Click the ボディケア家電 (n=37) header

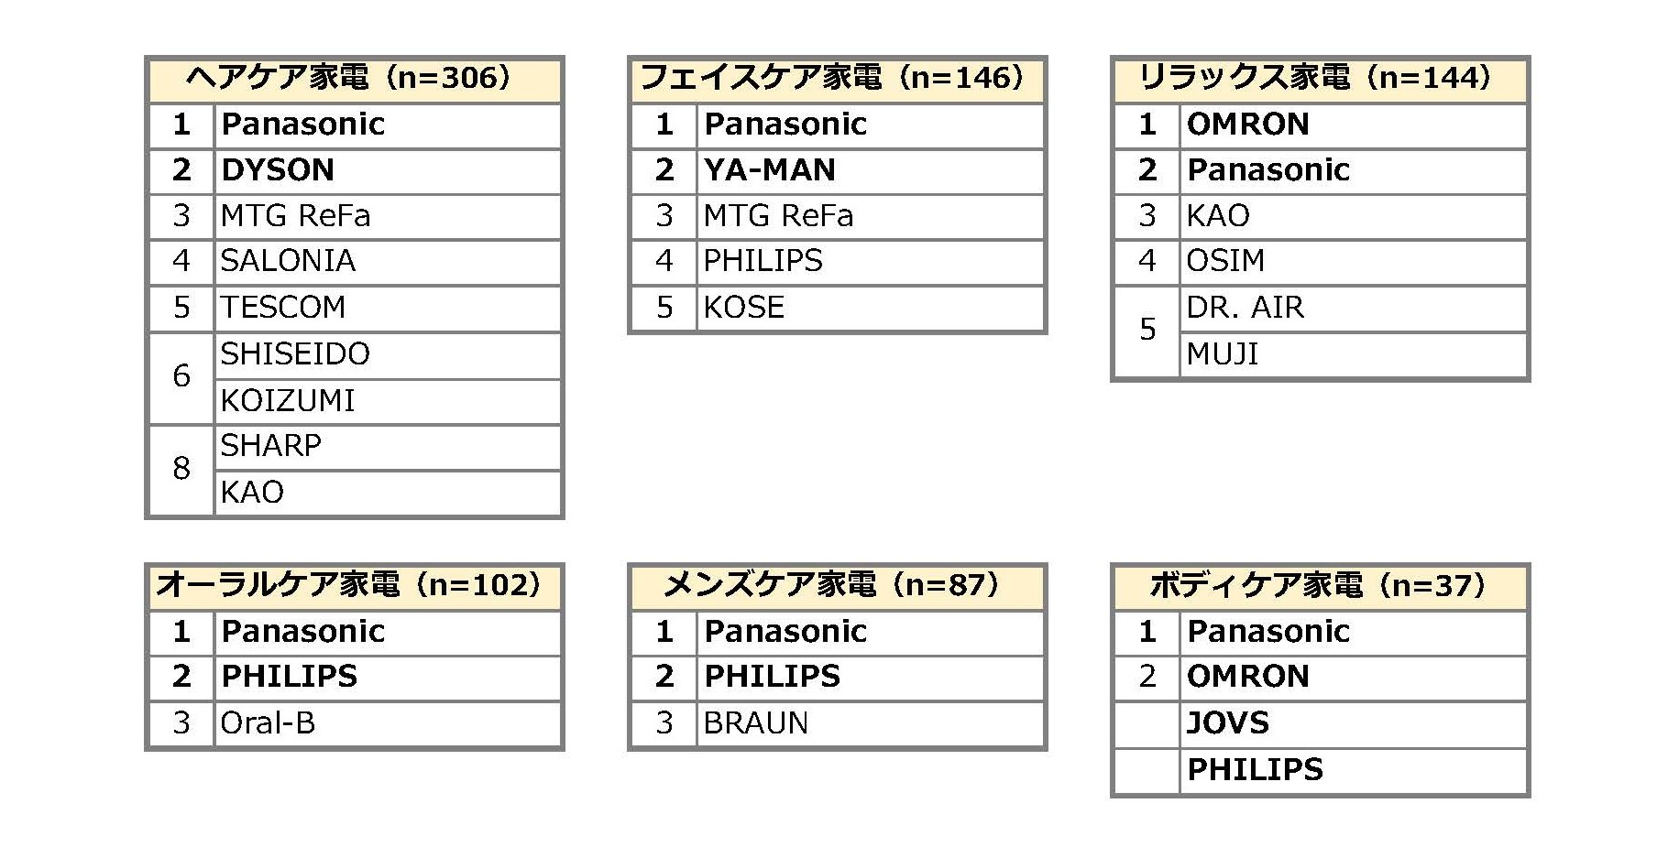tap(1319, 585)
